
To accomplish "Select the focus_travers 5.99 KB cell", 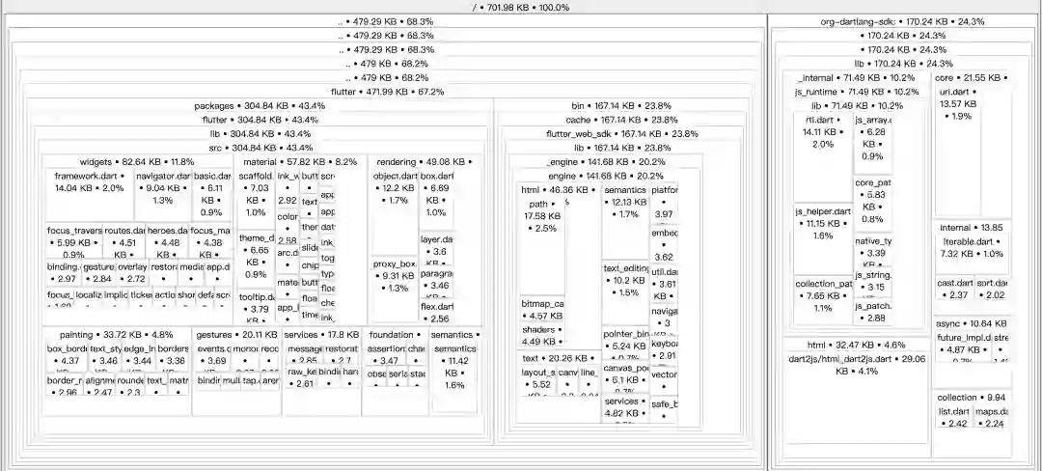I will coord(73,242).
